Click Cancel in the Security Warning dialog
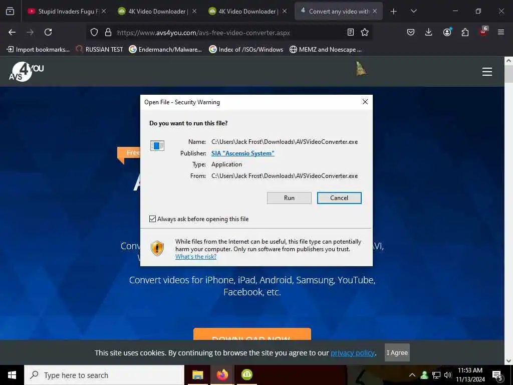 339,198
